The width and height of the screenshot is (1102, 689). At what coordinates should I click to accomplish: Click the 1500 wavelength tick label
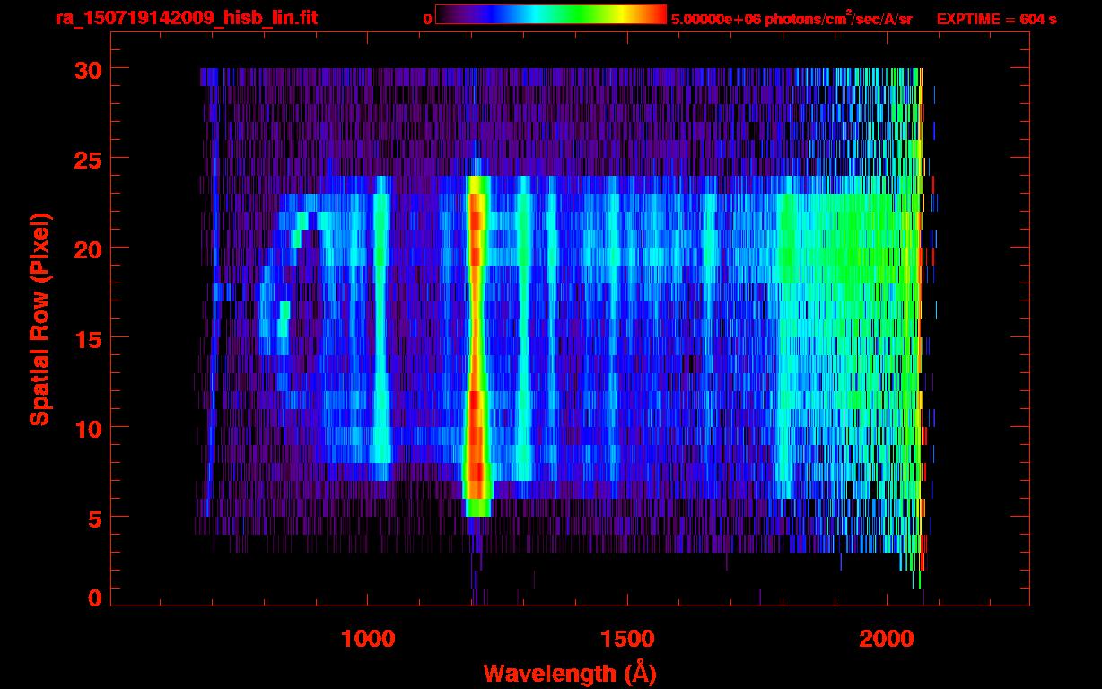click(x=627, y=638)
